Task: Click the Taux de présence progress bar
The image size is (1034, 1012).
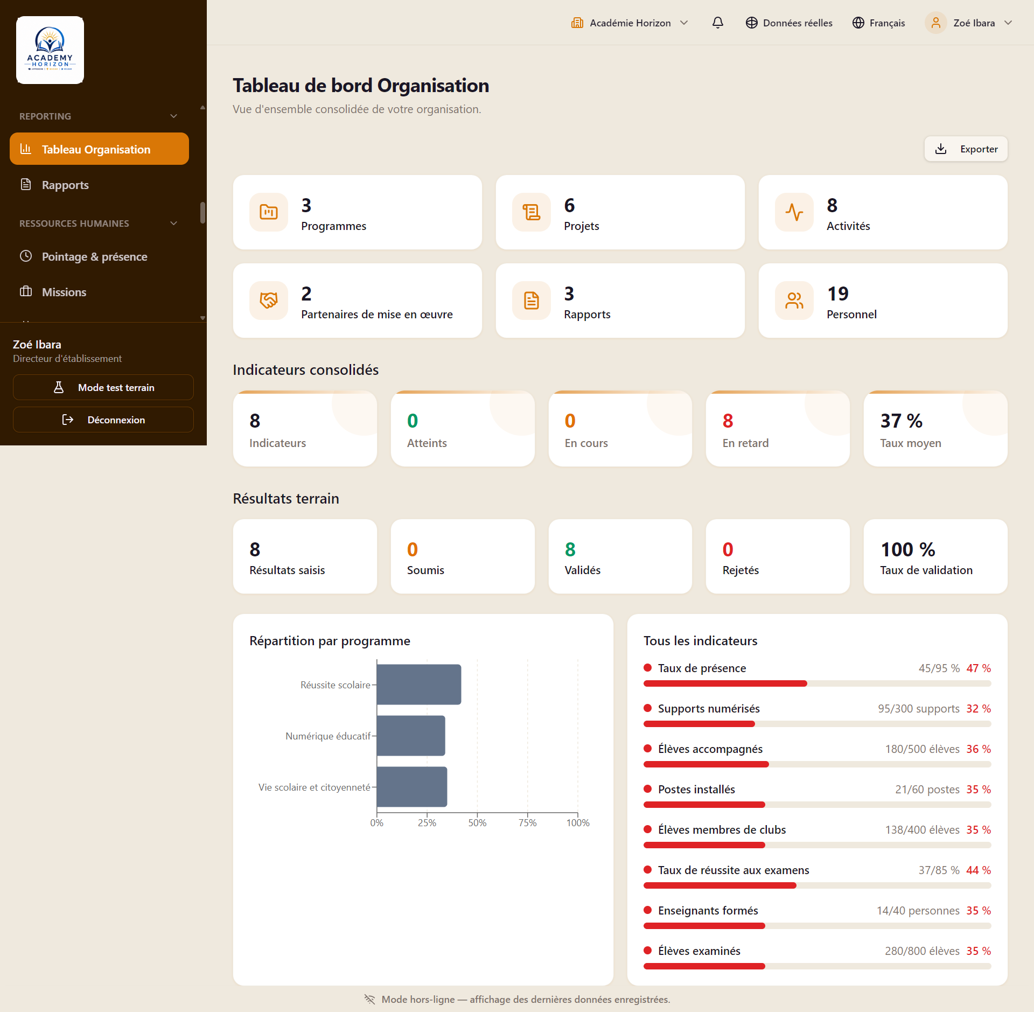Action: point(818,683)
